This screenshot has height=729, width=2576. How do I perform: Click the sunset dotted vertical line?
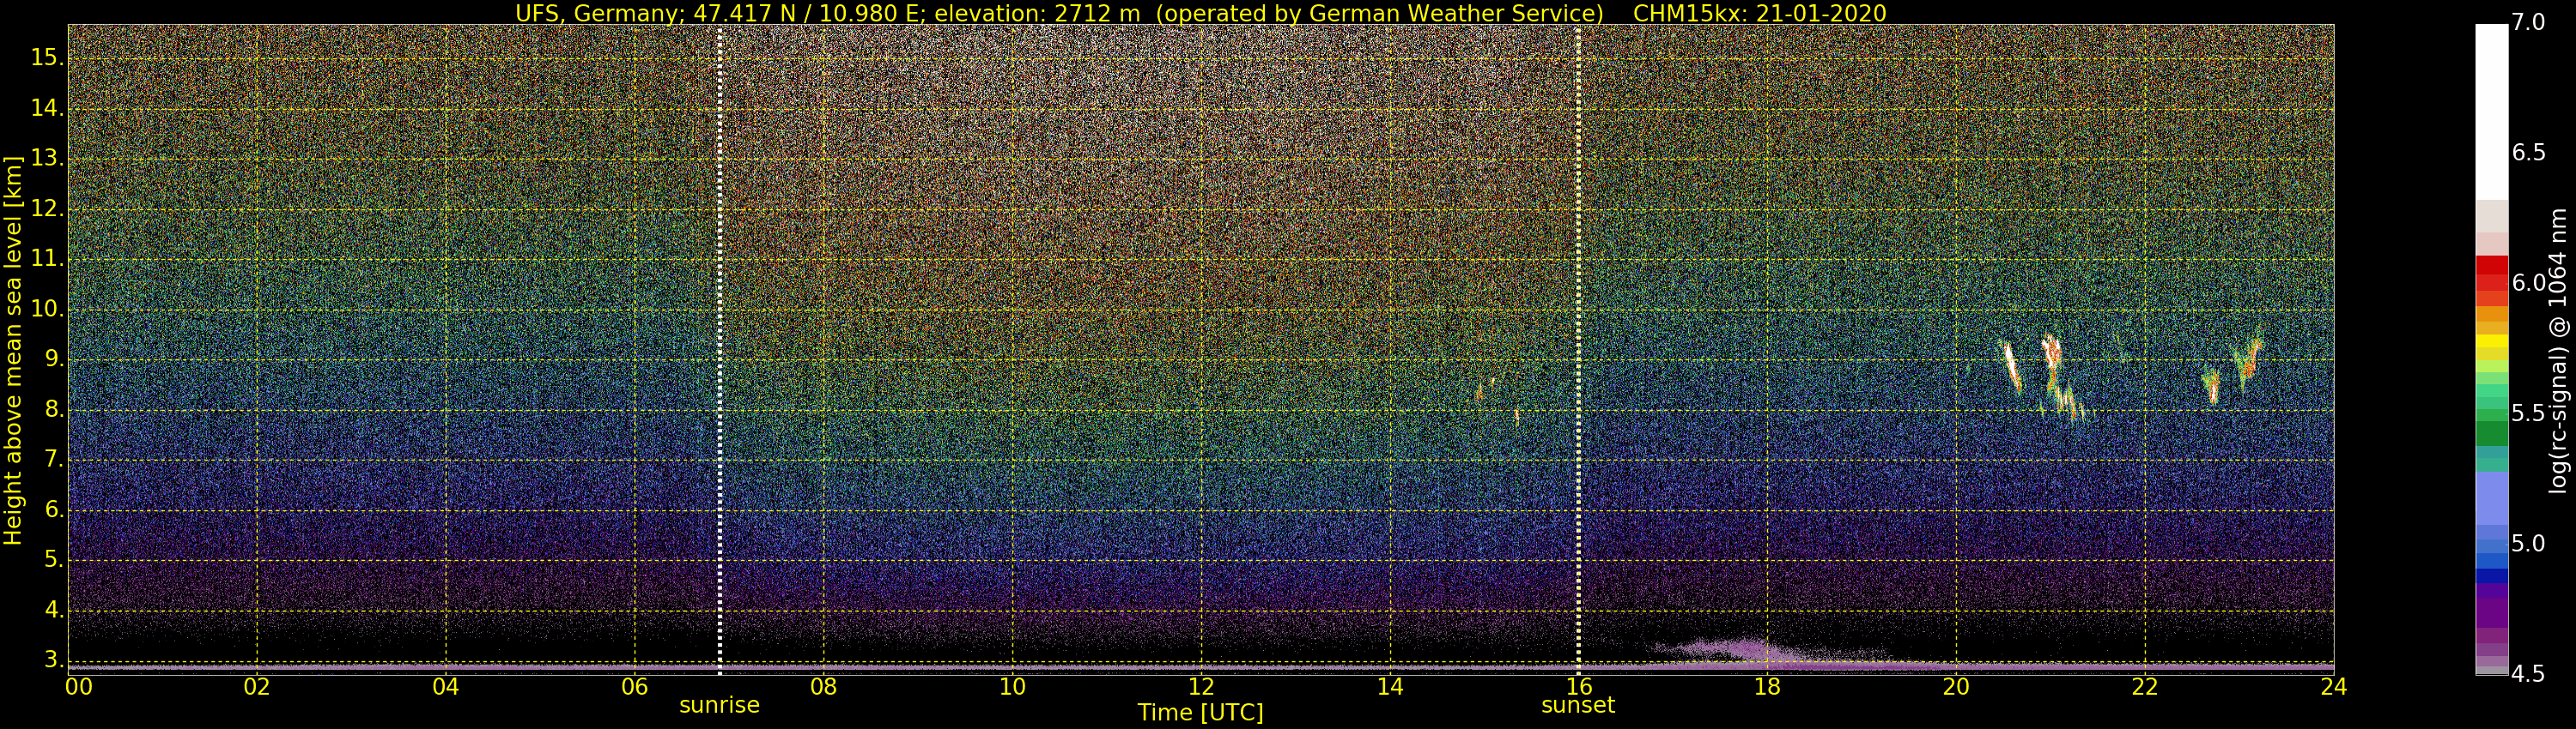click(x=1578, y=350)
